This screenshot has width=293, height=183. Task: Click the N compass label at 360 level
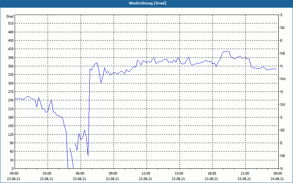(x=281, y=66)
